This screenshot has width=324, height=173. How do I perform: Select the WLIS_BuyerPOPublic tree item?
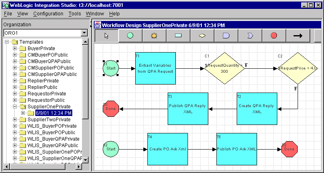click(51, 133)
